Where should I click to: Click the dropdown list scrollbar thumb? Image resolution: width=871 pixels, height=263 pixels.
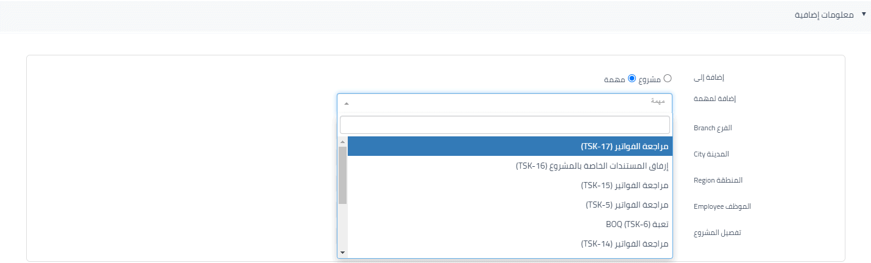(x=342, y=175)
